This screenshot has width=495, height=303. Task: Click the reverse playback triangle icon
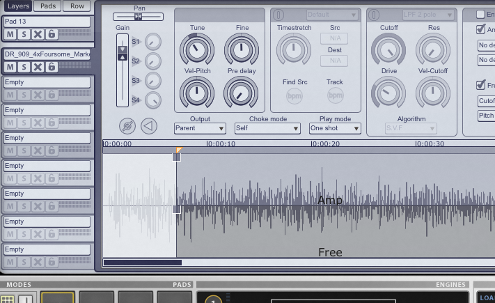click(x=148, y=126)
